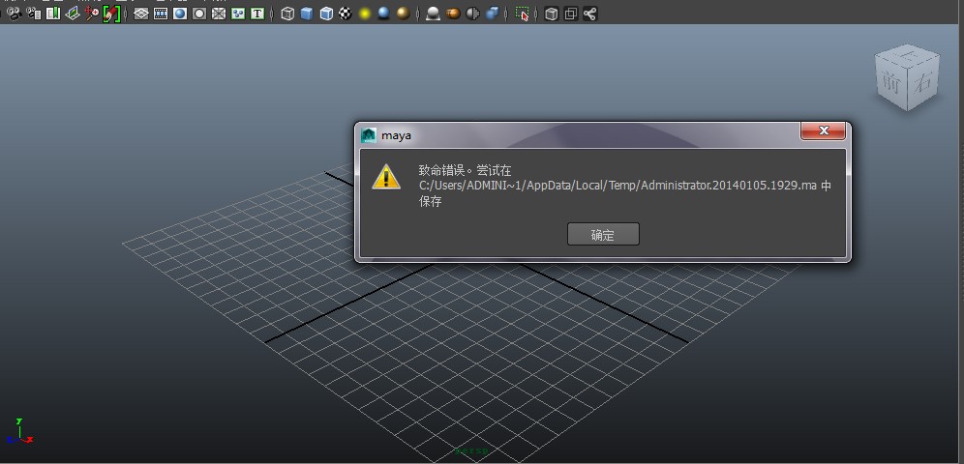
Task: Select the grease pencil tool
Action: point(111,14)
